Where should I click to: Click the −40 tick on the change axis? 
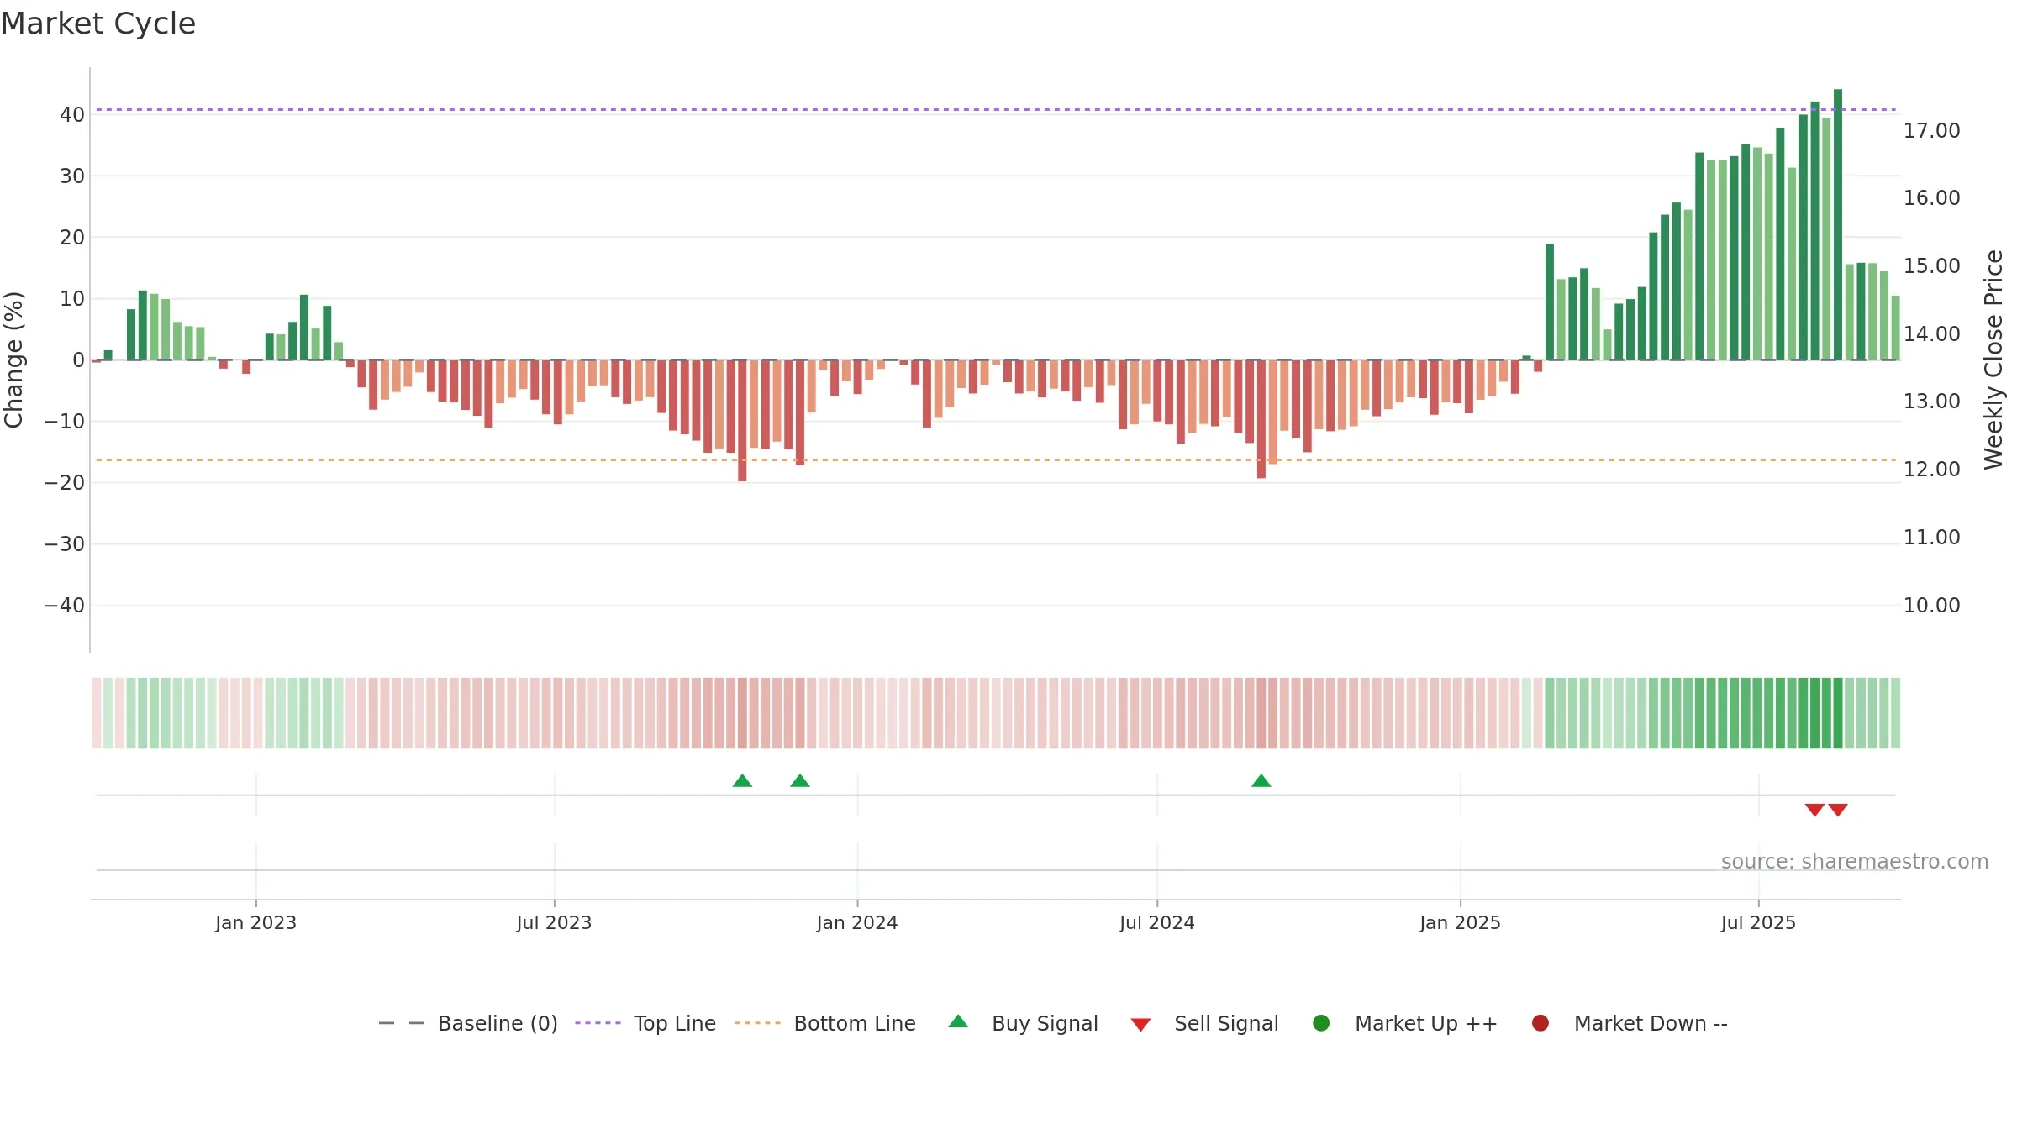(65, 606)
